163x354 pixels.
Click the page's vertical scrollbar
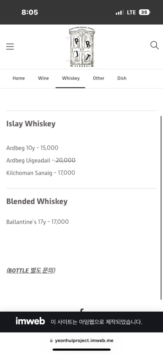[x=161, y=208]
